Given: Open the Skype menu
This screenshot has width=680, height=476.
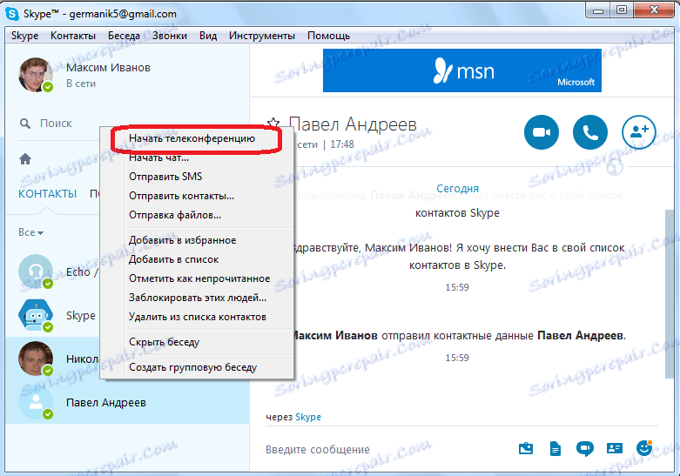Looking at the screenshot, I should (24, 36).
